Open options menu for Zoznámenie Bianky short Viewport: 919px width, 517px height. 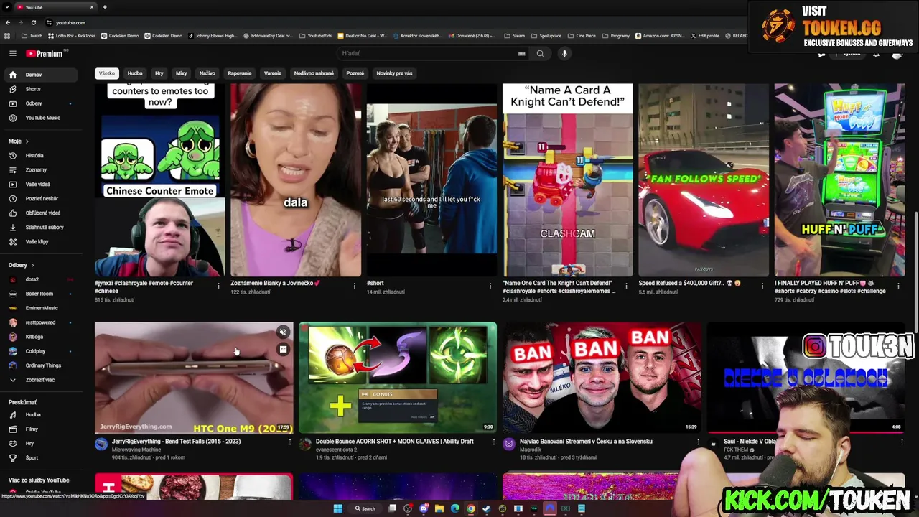click(354, 286)
